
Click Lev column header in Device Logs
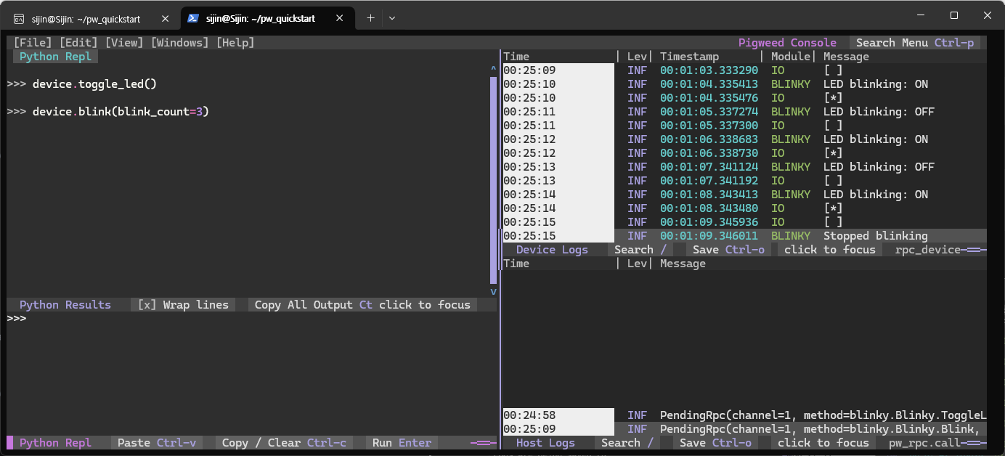pos(637,57)
